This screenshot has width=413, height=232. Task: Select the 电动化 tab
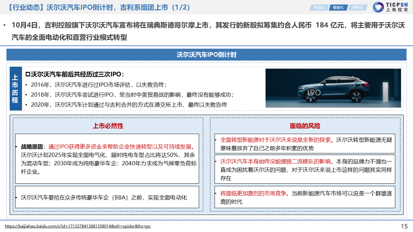319,7
